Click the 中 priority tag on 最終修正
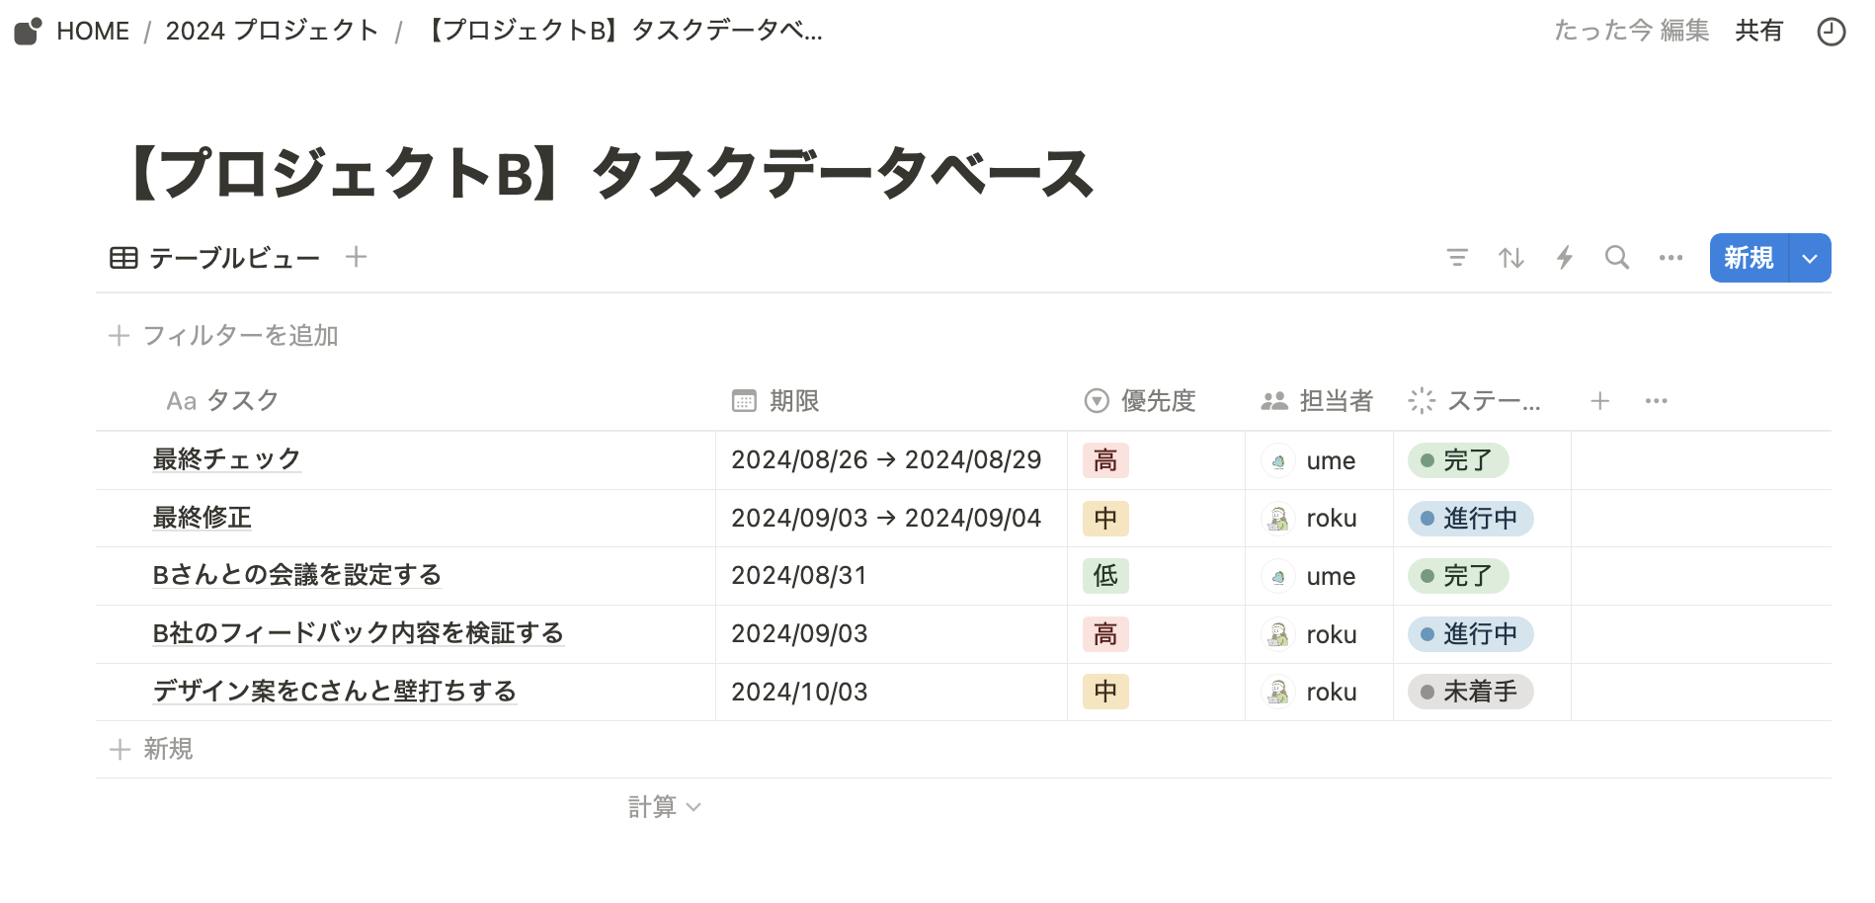The height and width of the screenshot is (903, 1875). (x=1105, y=519)
